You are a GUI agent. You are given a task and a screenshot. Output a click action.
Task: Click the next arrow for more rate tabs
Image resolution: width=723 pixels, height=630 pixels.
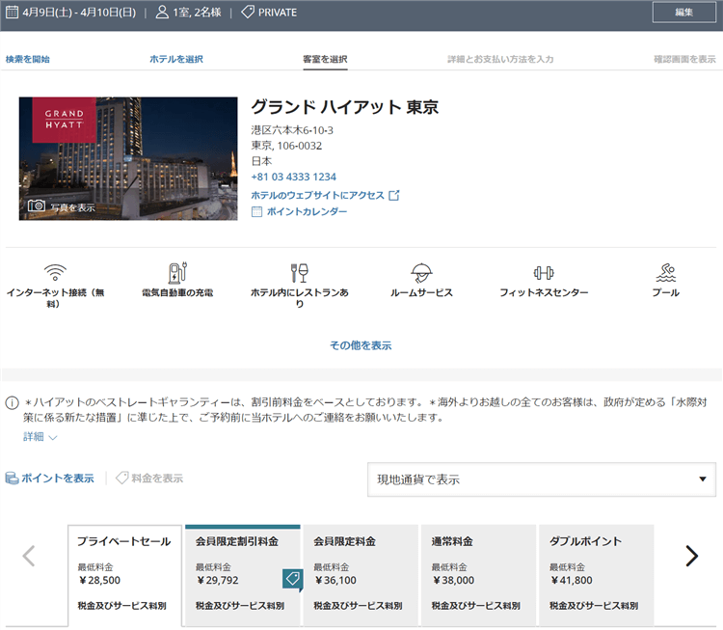pos(691,556)
